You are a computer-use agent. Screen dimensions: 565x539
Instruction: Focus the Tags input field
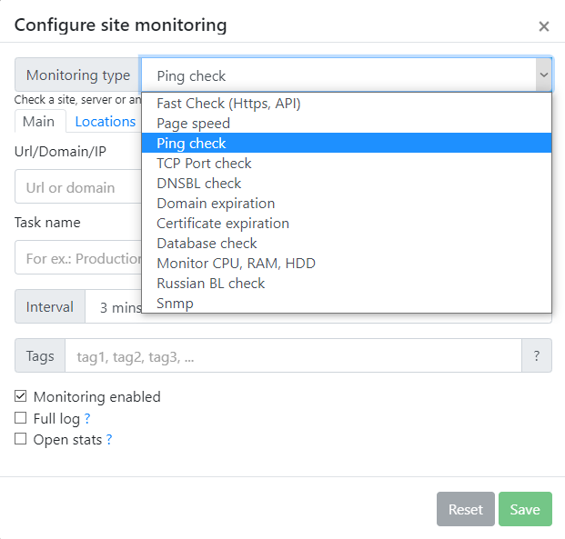[x=292, y=356]
